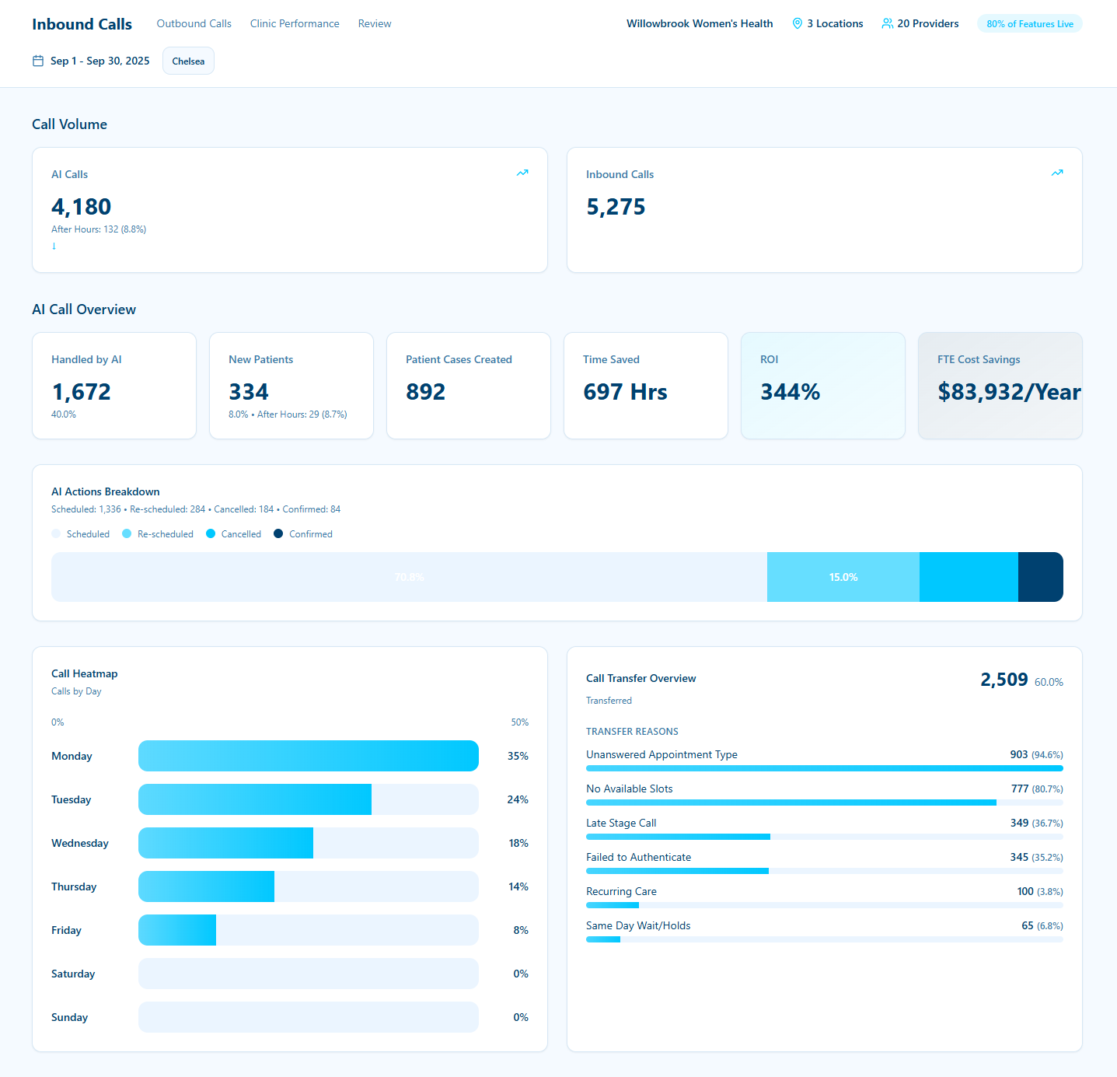
Task: Click the providers people icon
Action: pyautogui.click(x=888, y=23)
